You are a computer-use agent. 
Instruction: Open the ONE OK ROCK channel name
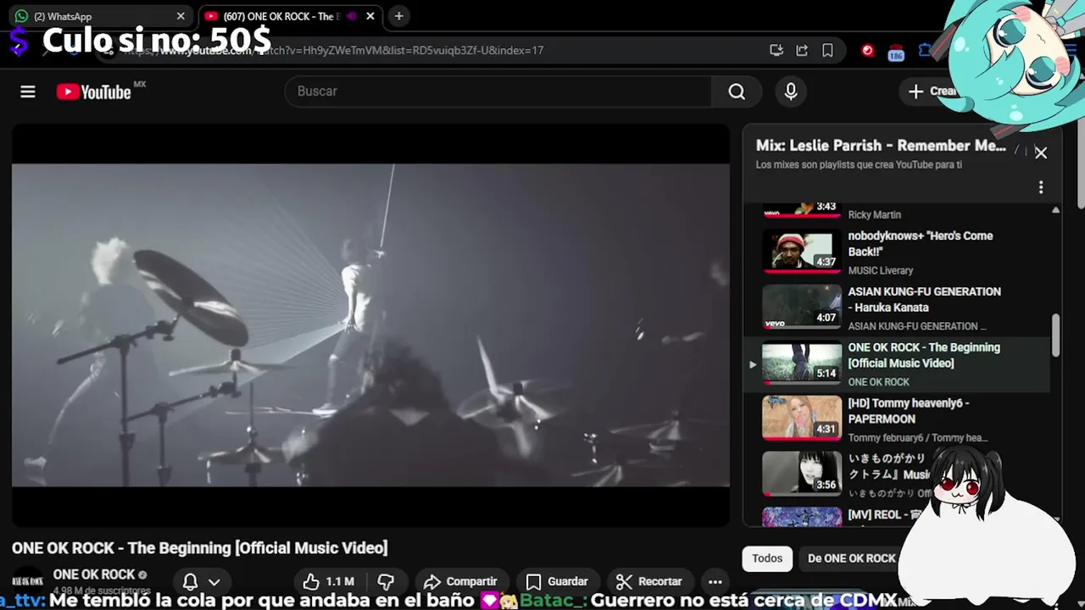[x=94, y=574]
